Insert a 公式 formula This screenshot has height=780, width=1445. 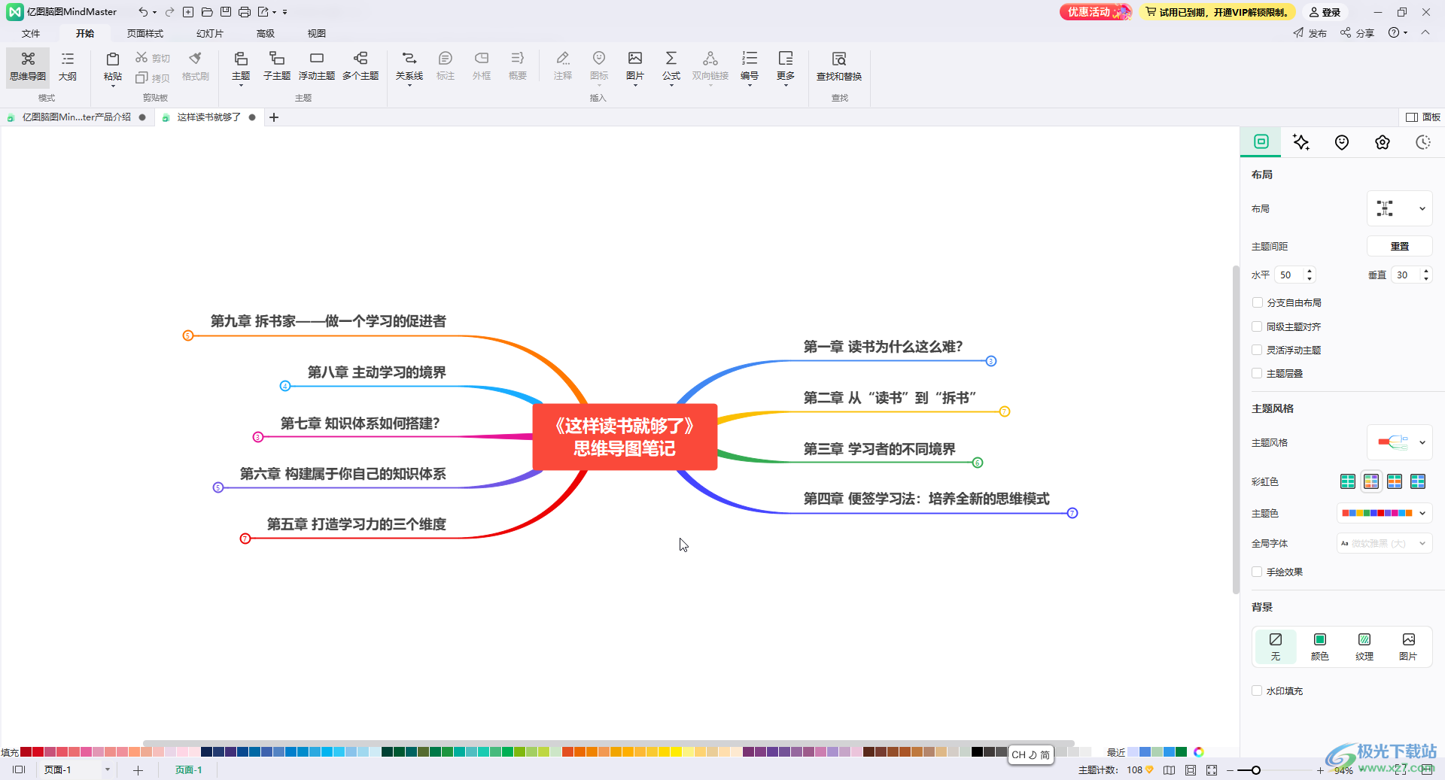point(671,66)
